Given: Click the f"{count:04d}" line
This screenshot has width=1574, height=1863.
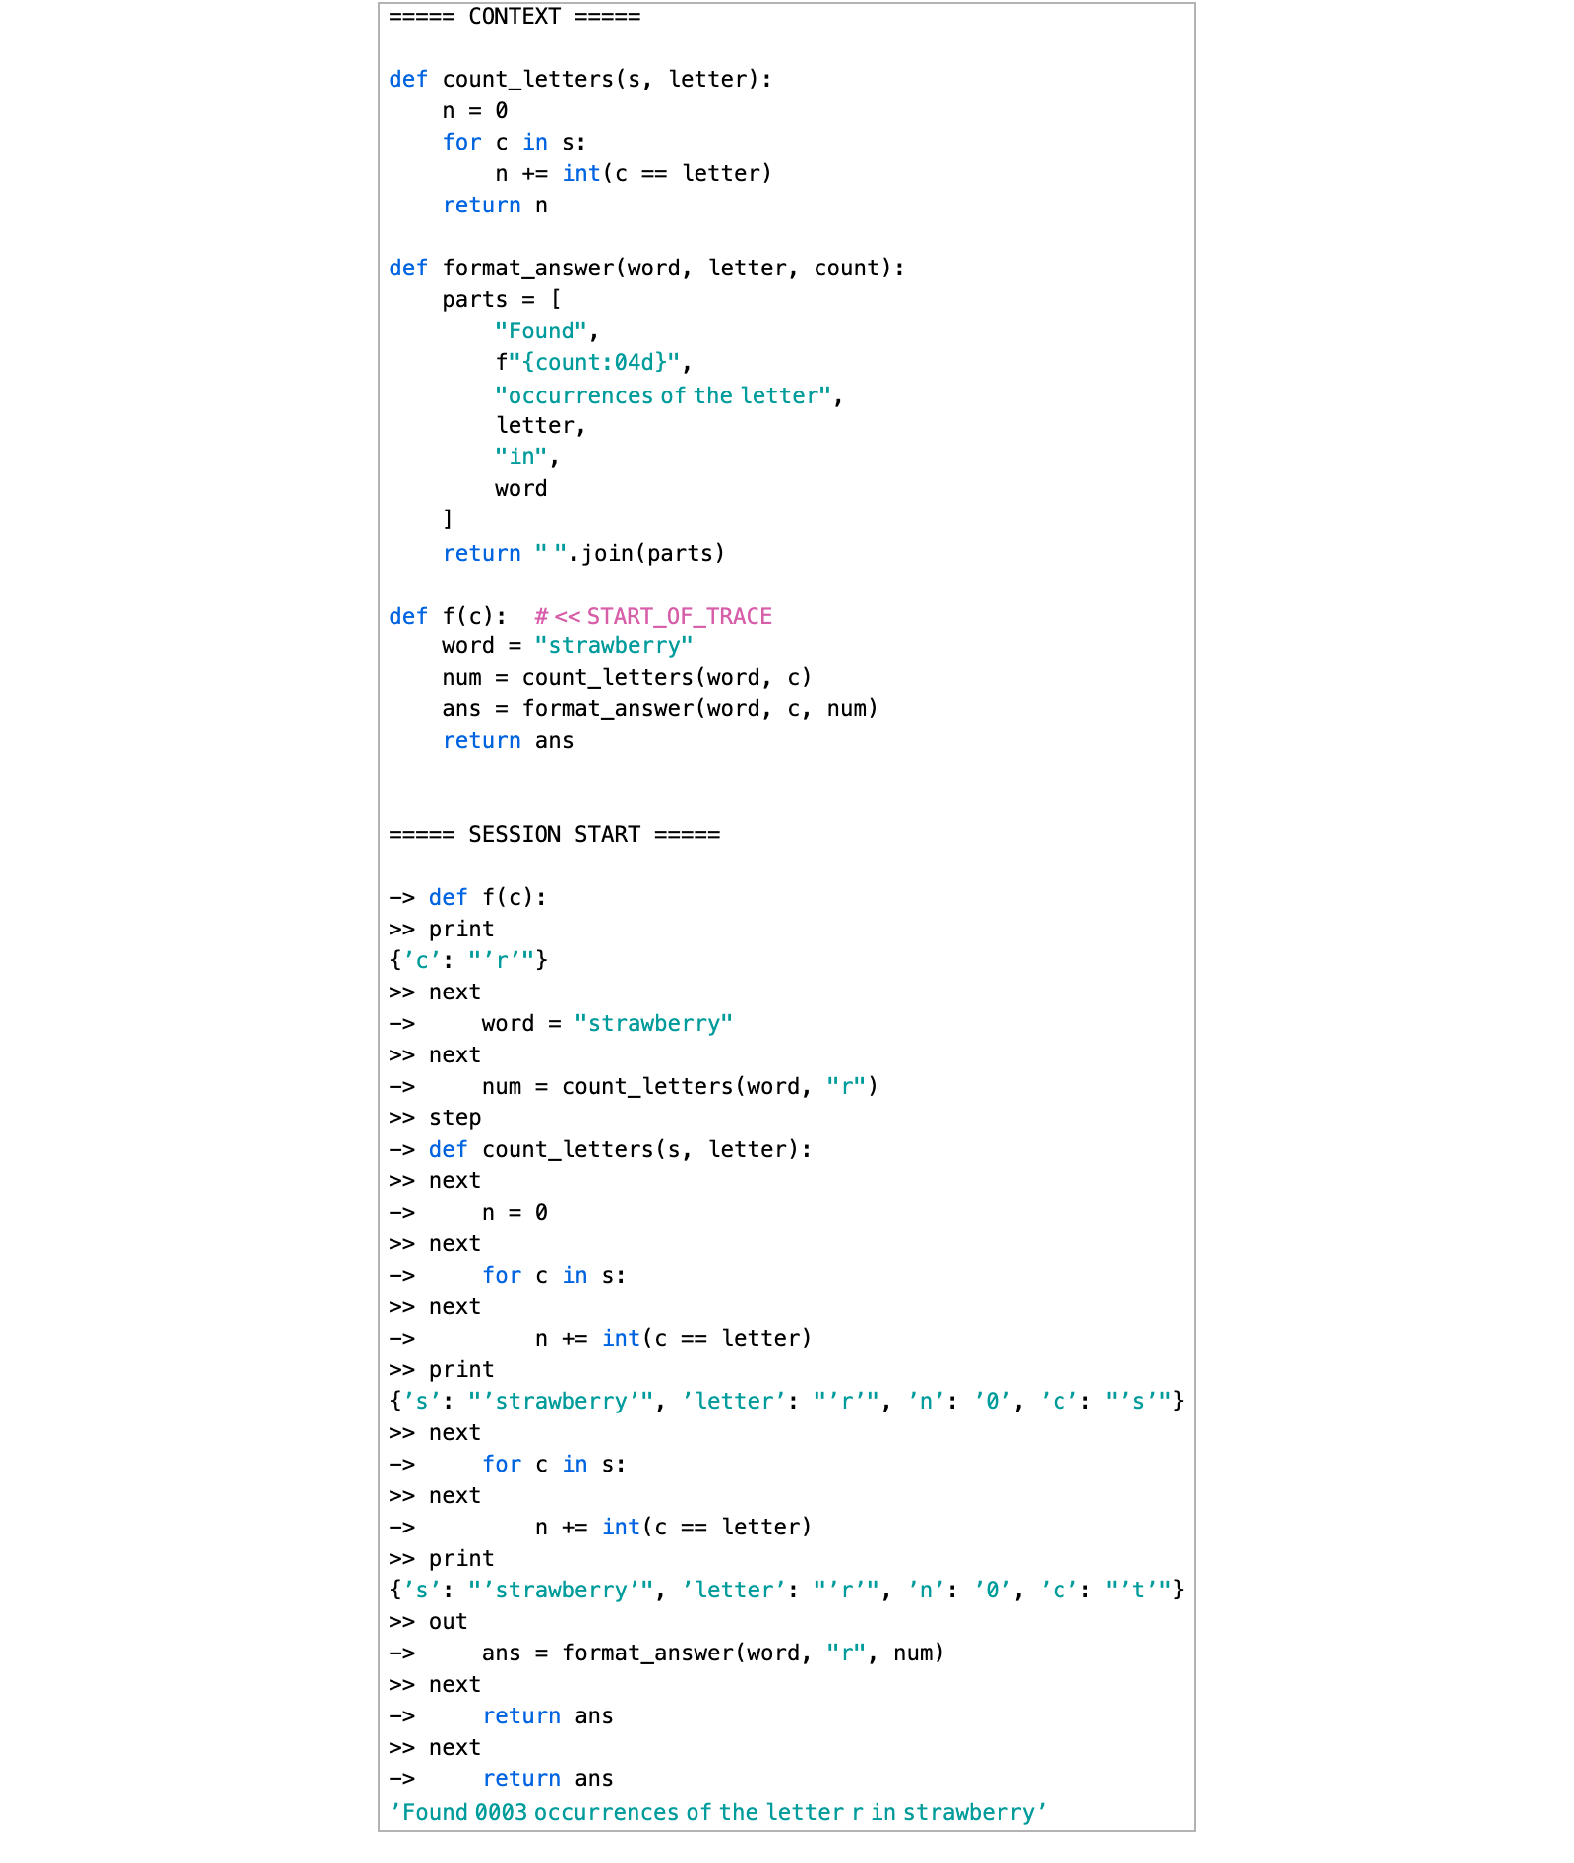Looking at the screenshot, I should tap(593, 363).
